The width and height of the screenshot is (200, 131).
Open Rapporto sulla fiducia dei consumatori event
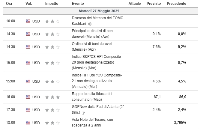pos(92,97)
